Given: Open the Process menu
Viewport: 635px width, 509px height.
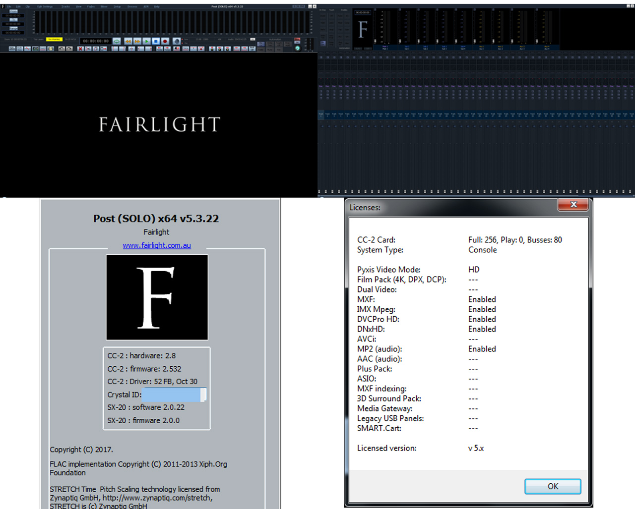Looking at the screenshot, I should [132, 6].
